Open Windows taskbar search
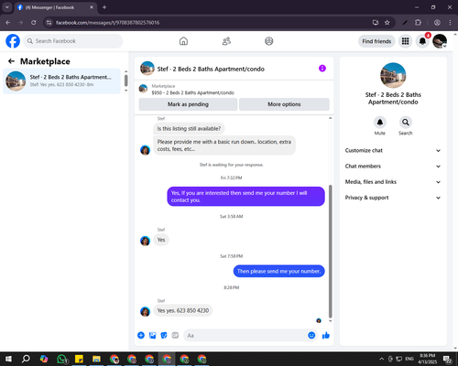Viewport: 458px width, 366px height. (26, 359)
